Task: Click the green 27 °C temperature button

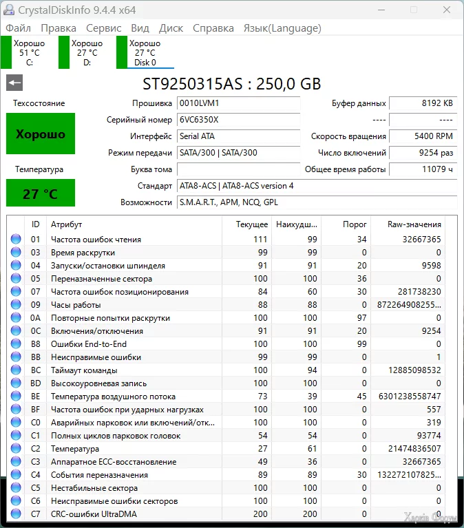Action: (41, 193)
